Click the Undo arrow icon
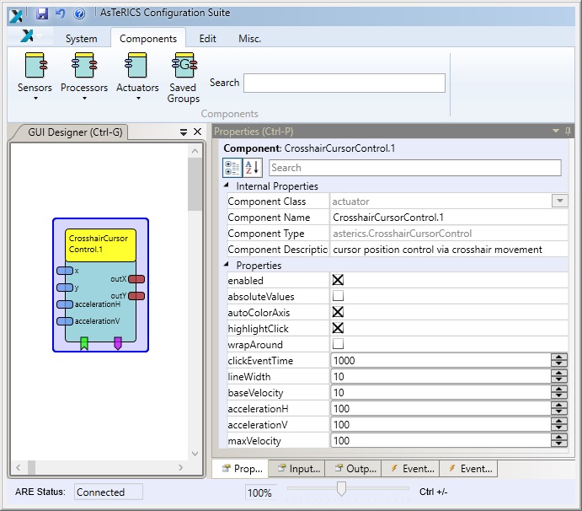The width and height of the screenshot is (582, 511). [x=60, y=13]
